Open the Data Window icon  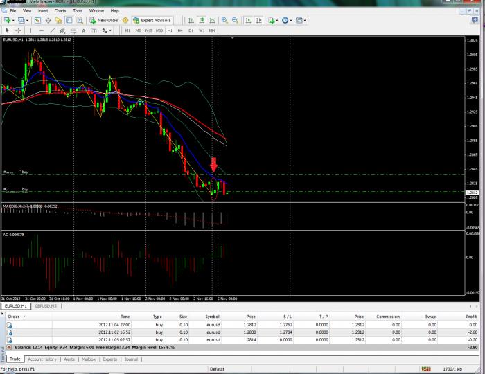pyautogui.click(x=48, y=20)
